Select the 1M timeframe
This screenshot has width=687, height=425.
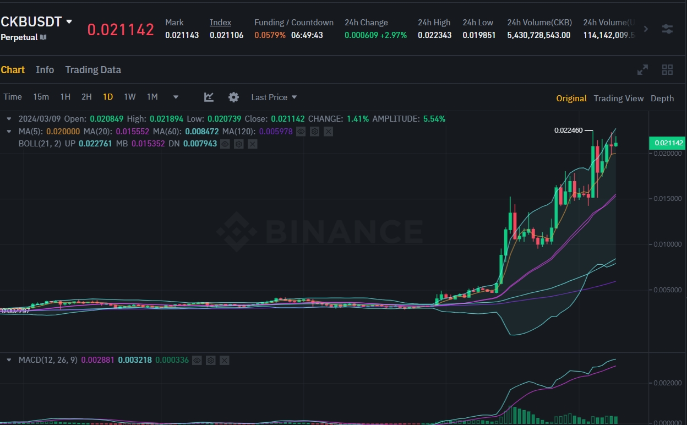click(x=152, y=97)
